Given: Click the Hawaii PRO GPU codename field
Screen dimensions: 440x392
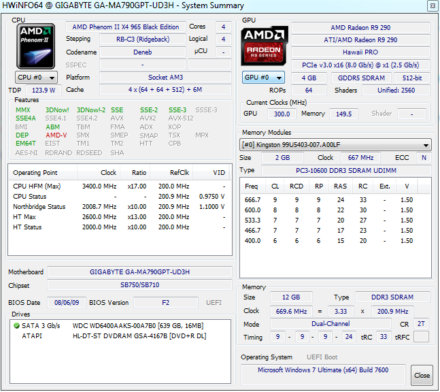Looking at the screenshot, I should click(x=360, y=52).
